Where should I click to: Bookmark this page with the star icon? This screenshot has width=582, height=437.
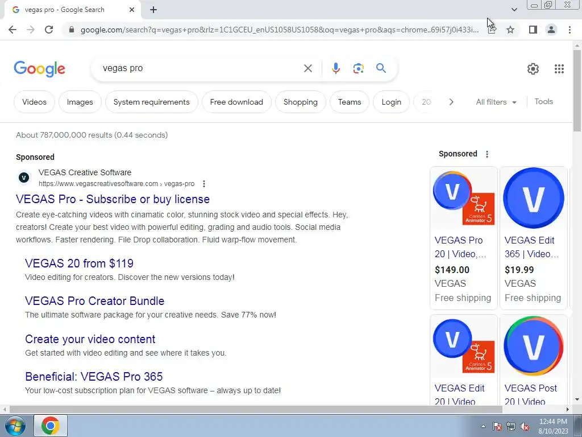pos(510,30)
